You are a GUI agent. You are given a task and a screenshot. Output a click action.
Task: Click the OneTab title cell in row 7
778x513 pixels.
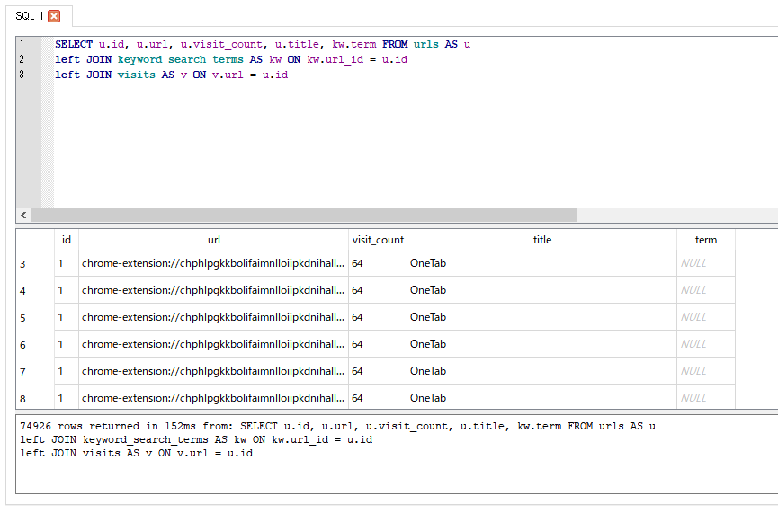(x=428, y=371)
